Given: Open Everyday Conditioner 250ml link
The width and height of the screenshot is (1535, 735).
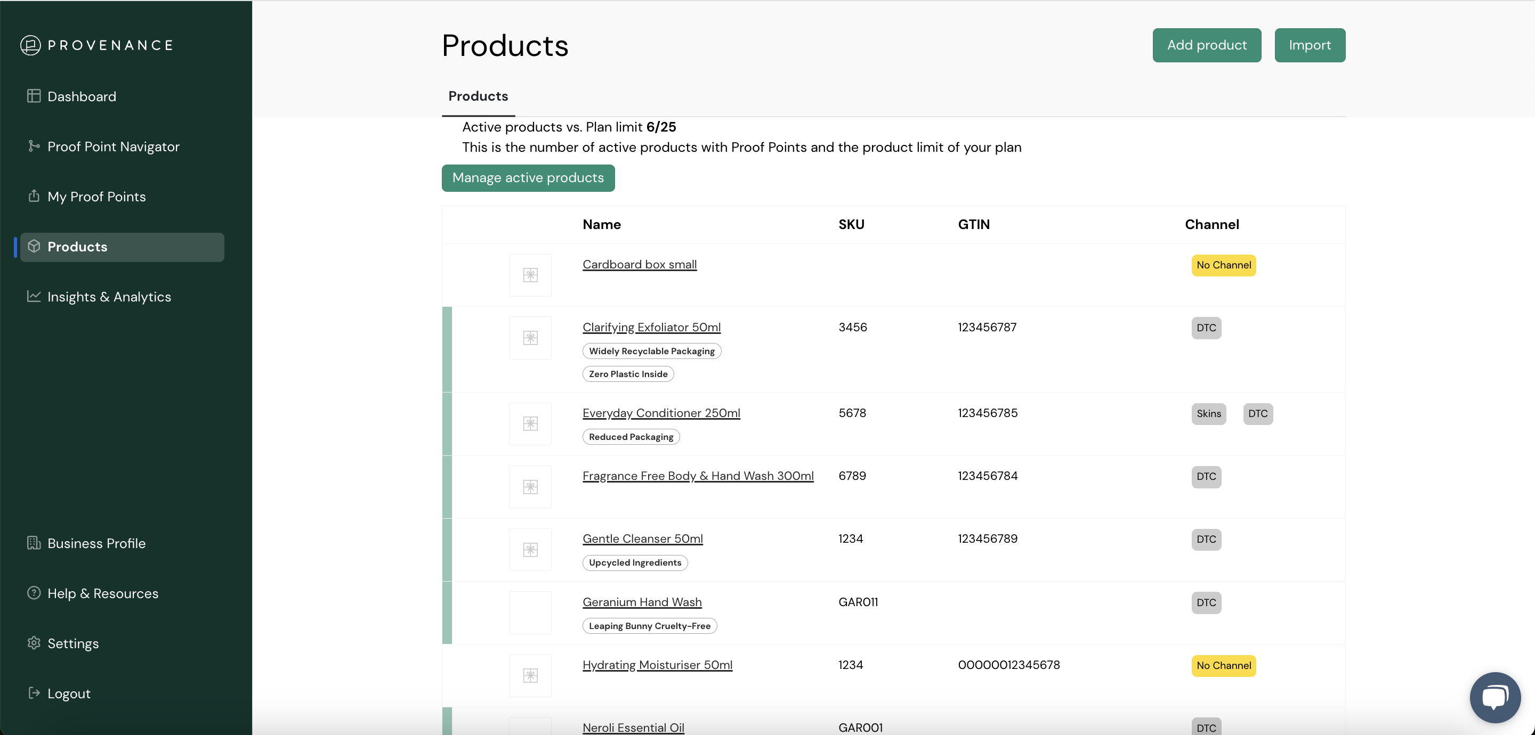Looking at the screenshot, I should click(661, 413).
